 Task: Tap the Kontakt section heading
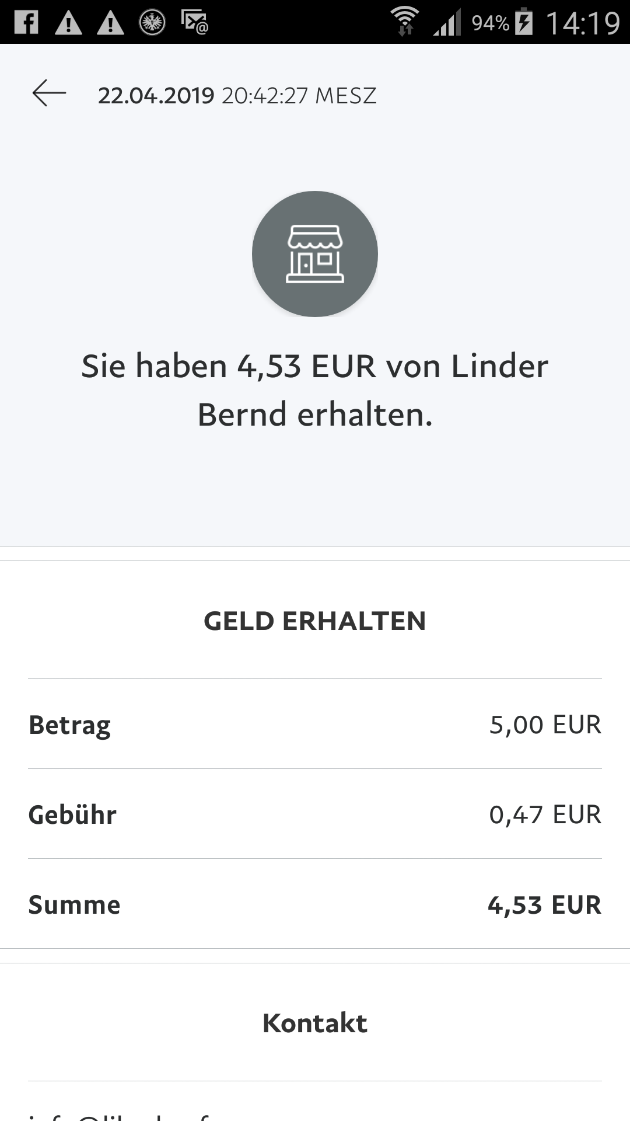coord(315,1023)
